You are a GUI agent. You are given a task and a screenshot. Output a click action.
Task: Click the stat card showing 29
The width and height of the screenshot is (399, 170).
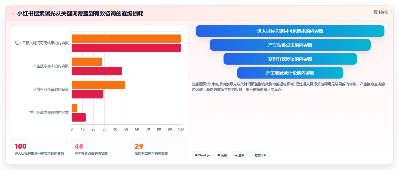[x=160, y=149]
